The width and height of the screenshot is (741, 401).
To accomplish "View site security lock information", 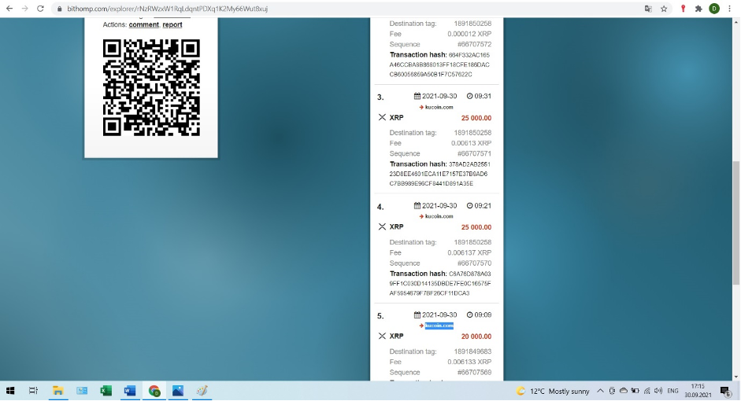I will [59, 9].
